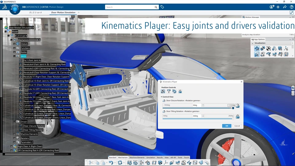The height and width of the screenshot is (166, 295).
Task: Add a new tab with plus button
Action: click(x=79, y=12)
